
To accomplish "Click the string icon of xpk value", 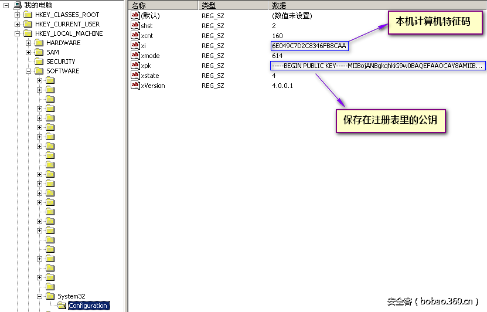I will (x=135, y=65).
